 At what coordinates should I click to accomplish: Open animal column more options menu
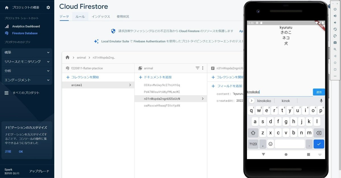pos(203,68)
